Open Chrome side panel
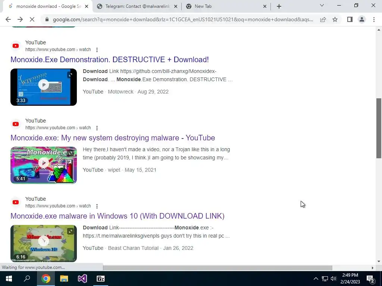Screen dimensions: 382x286 [x=350, y=19]
